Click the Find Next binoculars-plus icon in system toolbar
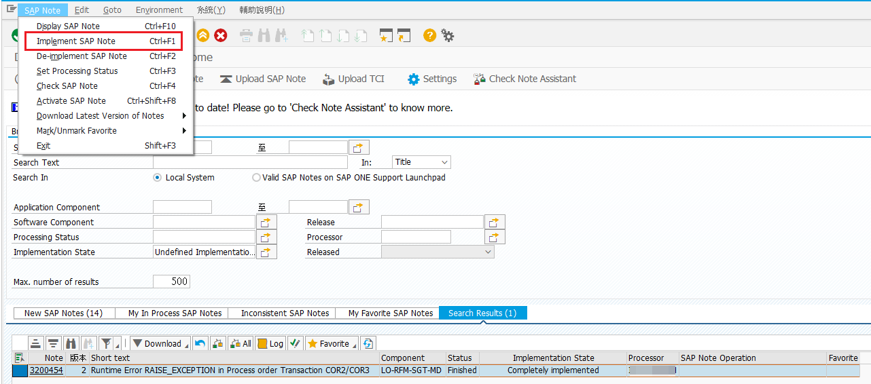The width and height of the screenshot is (871, 384). point(282,35)
